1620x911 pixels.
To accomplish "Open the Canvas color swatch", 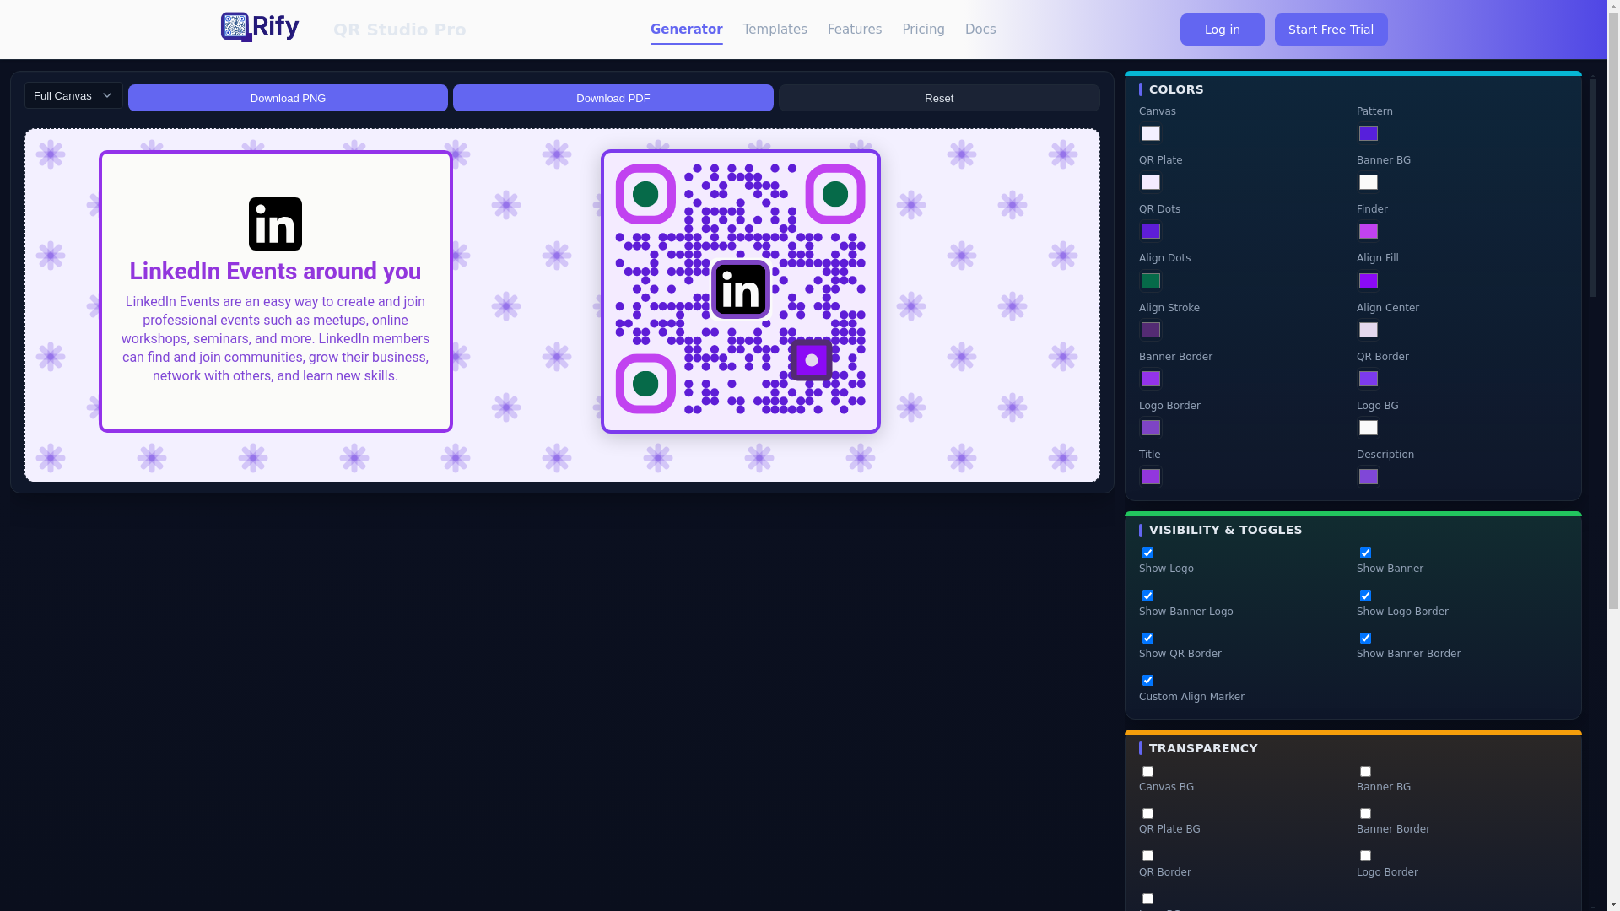I will [1151, 133].
